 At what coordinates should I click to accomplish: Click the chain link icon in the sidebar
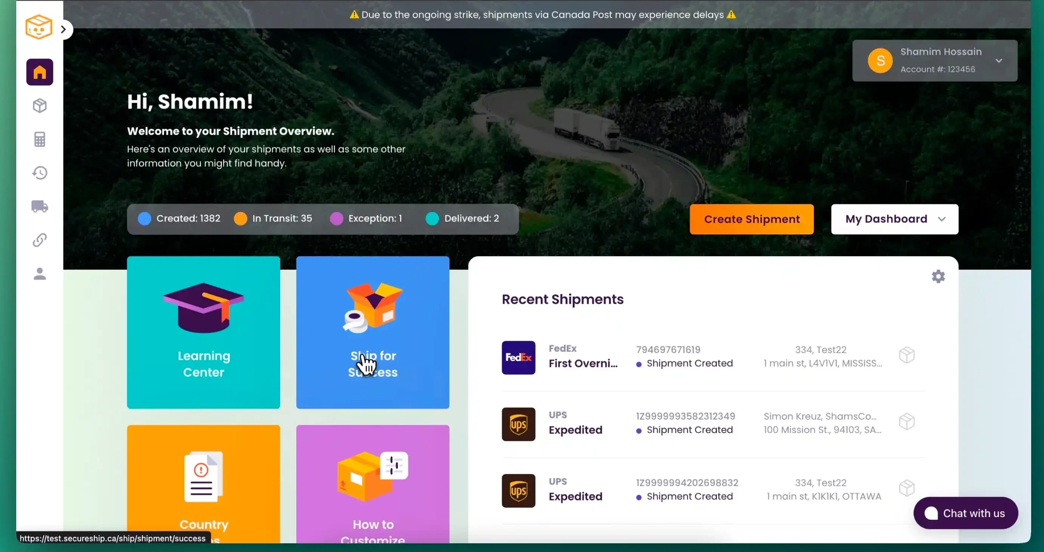(39, 240)
